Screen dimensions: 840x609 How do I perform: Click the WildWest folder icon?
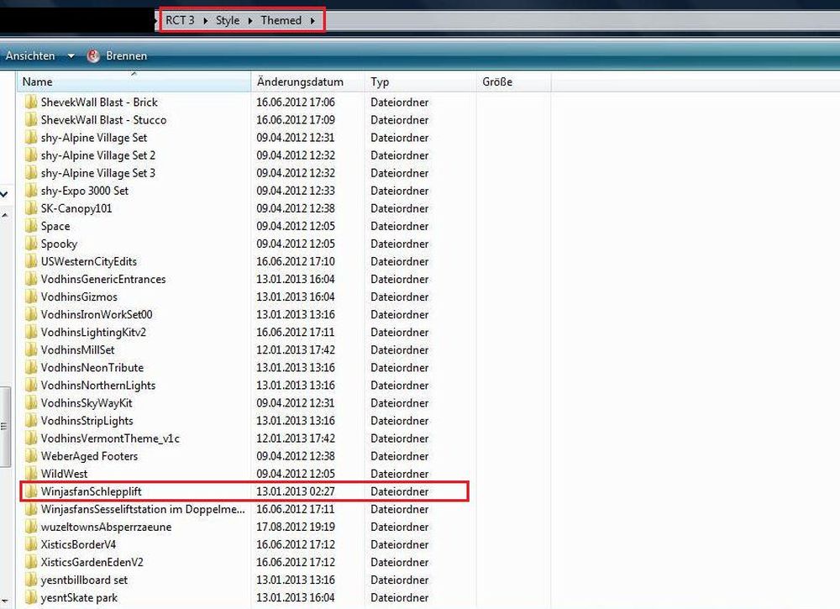tap(31, 474)
